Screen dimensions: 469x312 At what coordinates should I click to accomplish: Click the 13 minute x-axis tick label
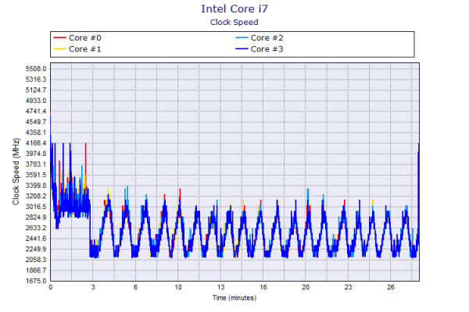pyautogui.click(x=220, y=287)
